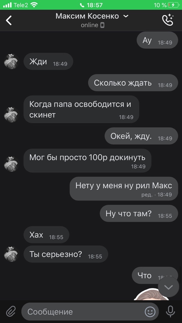
Task: Tap the green call status bar
Action: pyautogui.click(x=91, y=5)
